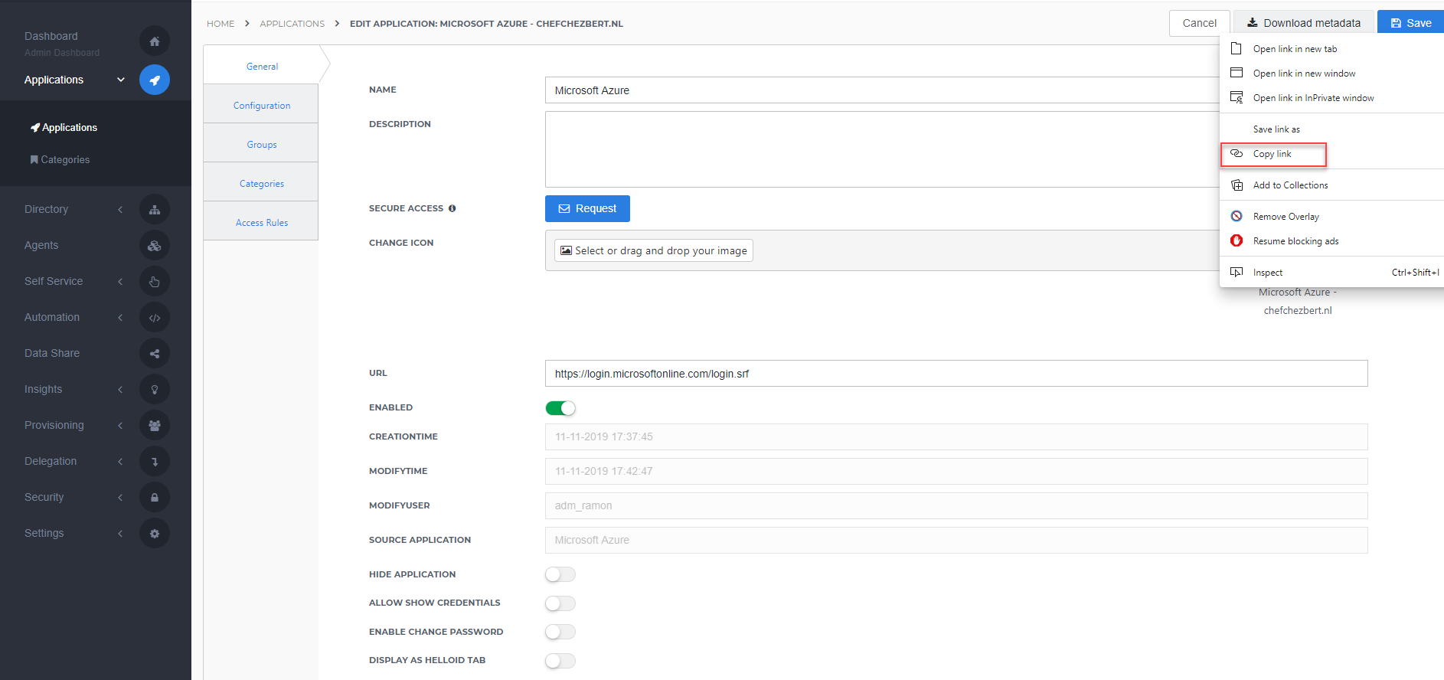Switch to the Groups tab

pyautogui.click(x=261, y=144)
